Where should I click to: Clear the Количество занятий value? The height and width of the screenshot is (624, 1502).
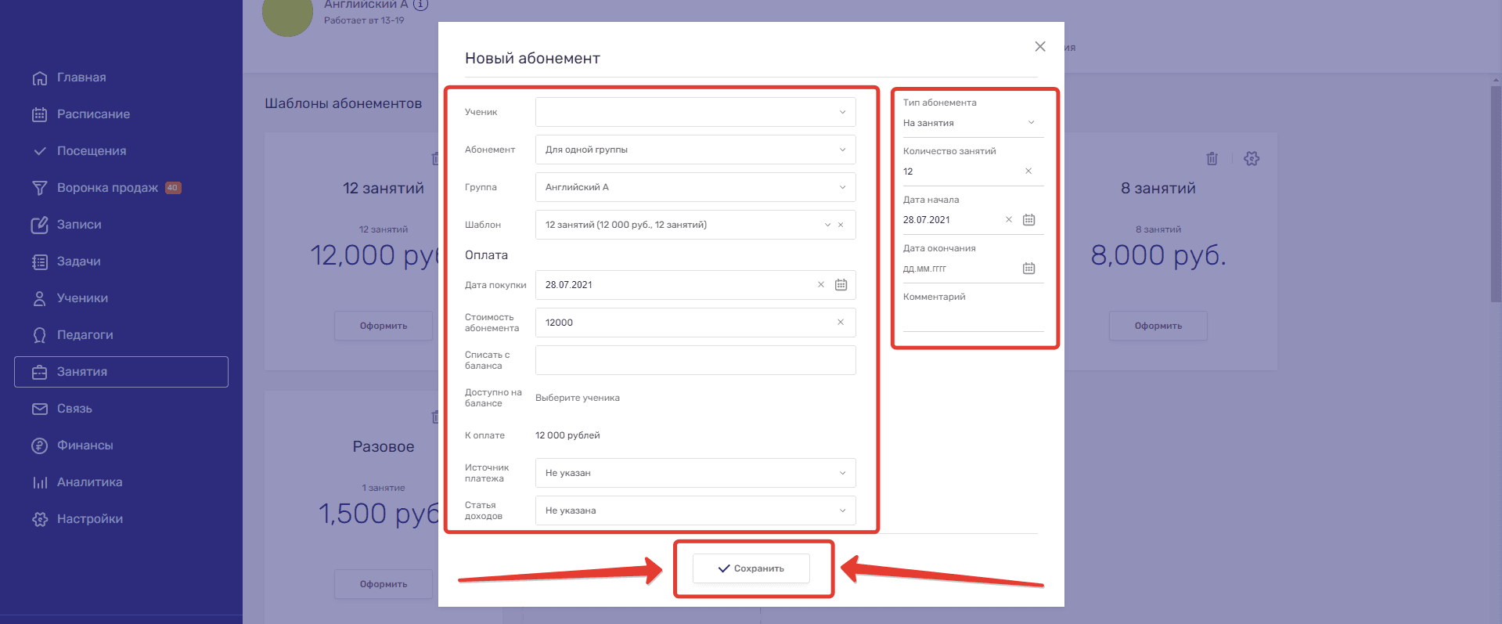(x=1028, y=171)
